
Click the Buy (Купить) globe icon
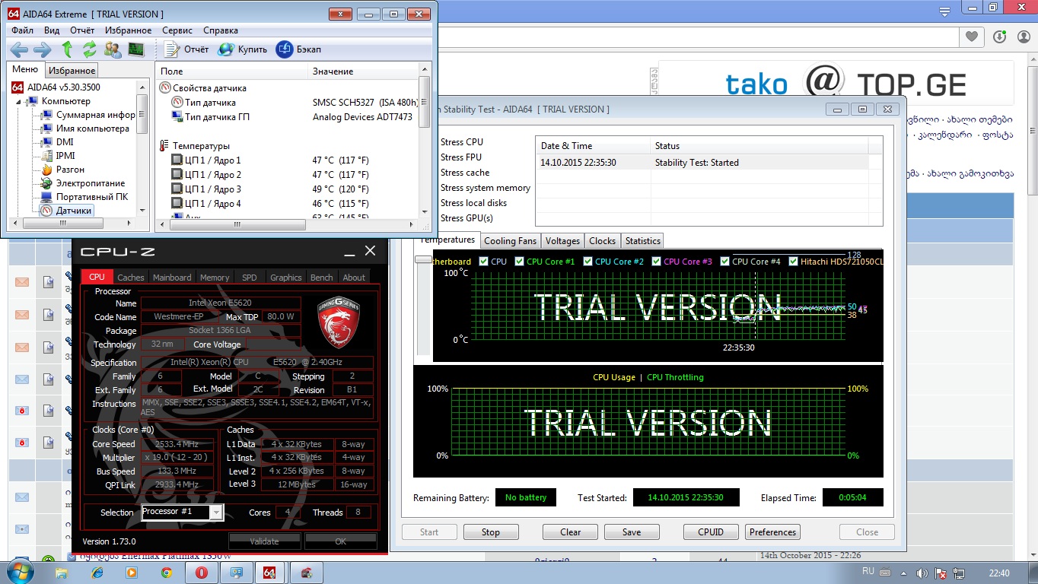[x=225, y=49]
